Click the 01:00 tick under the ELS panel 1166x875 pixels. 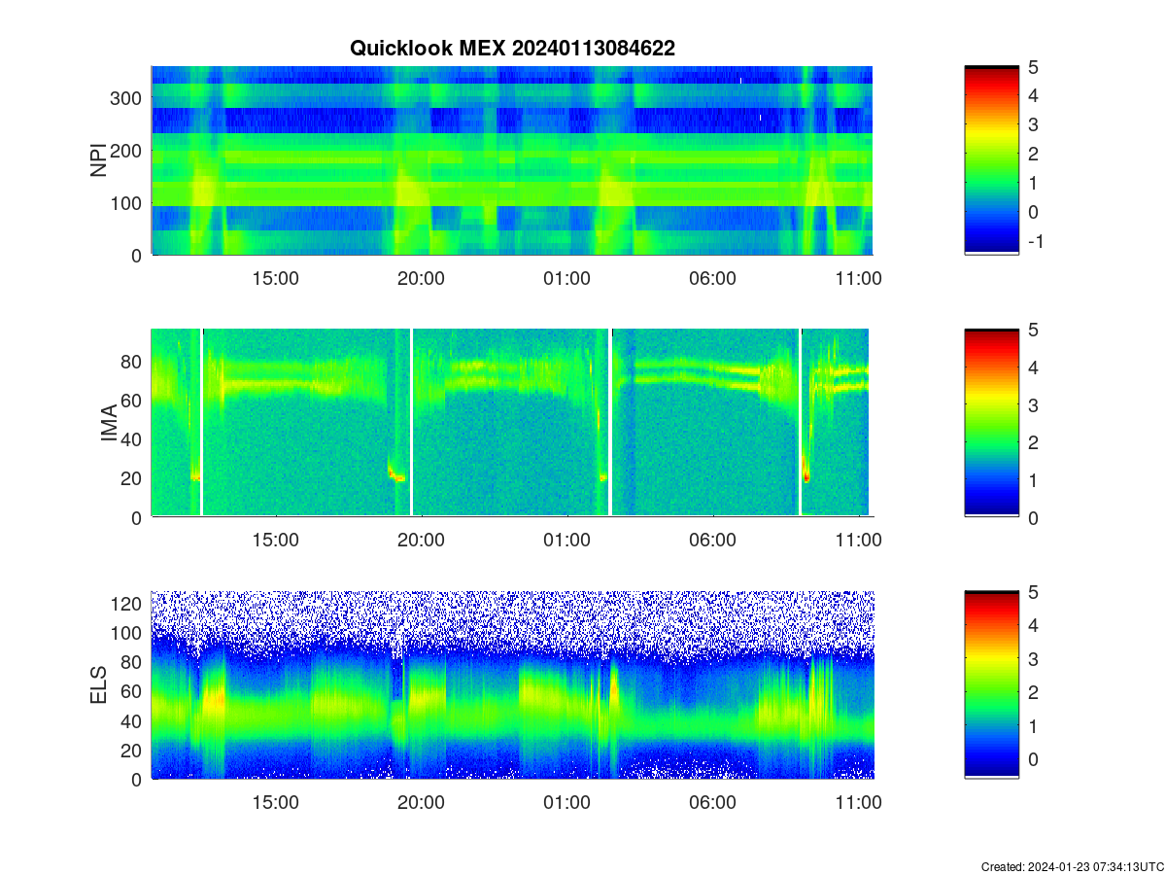pyautogui.click(x=566, y=803)
